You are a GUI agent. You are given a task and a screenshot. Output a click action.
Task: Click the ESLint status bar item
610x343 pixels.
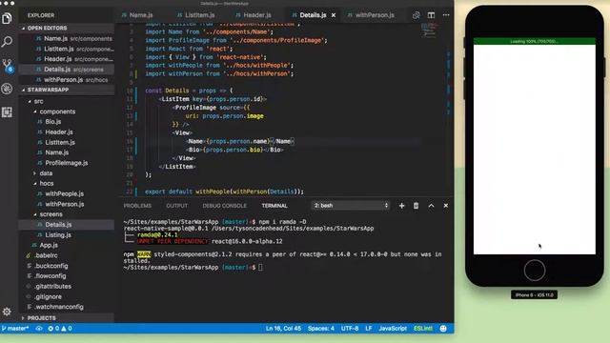[423, 328]
